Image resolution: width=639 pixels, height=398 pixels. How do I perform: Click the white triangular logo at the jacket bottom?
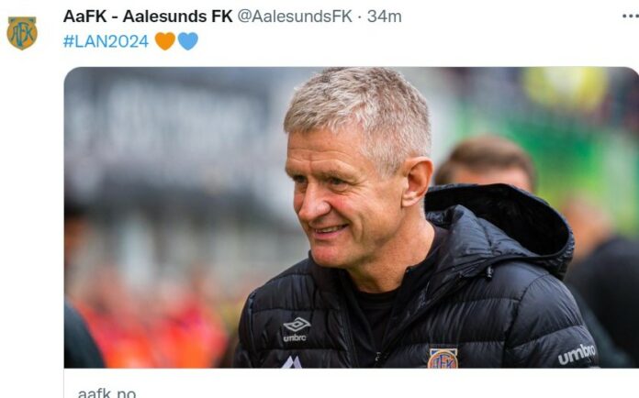pos(292,362)
